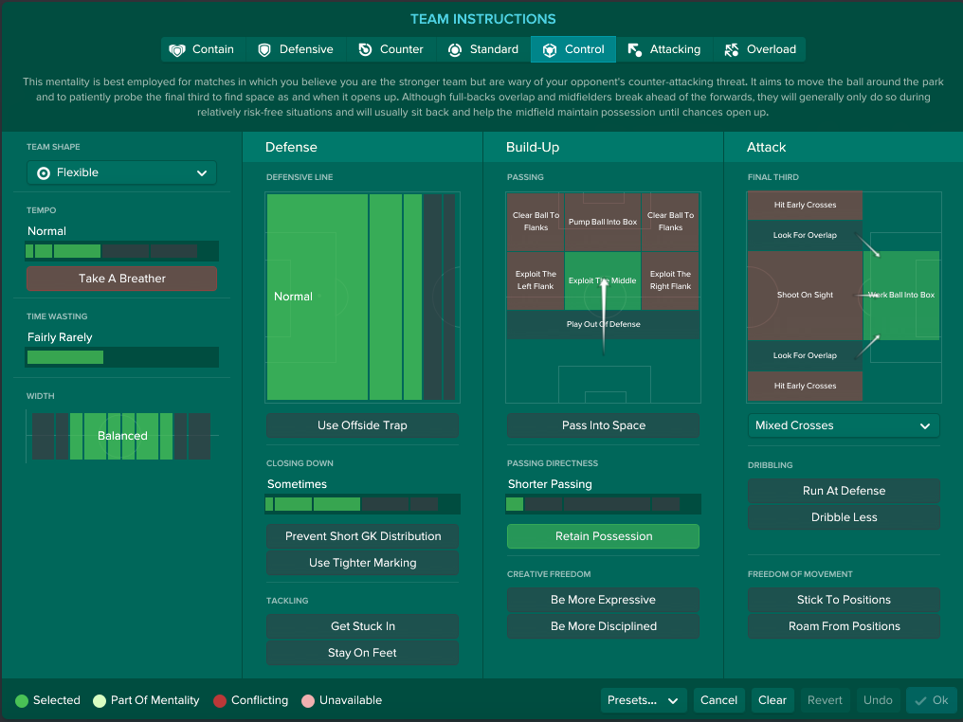The width and height of the screenshot is (963, 722).
Task: Adjust the Tempo slider
Action: point(121,251)
